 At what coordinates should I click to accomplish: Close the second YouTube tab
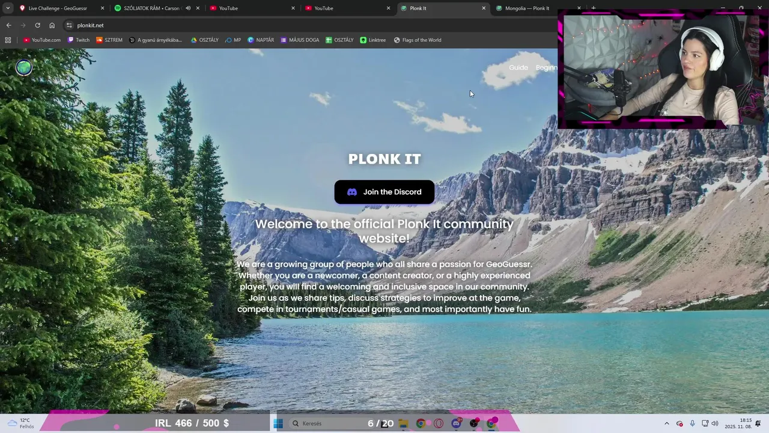coord(388,8)
